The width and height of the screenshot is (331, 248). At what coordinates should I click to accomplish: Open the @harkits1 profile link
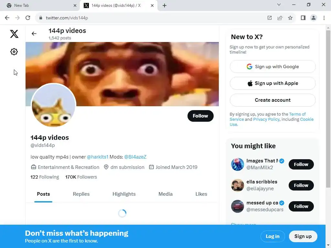tap(98, 157)
